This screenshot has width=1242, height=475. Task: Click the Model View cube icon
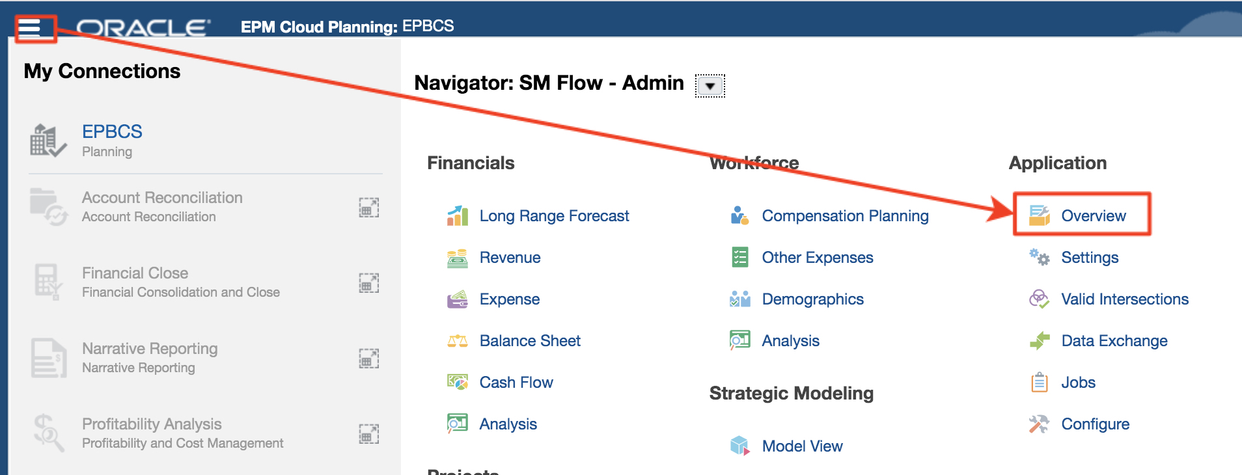pos(739,446)
